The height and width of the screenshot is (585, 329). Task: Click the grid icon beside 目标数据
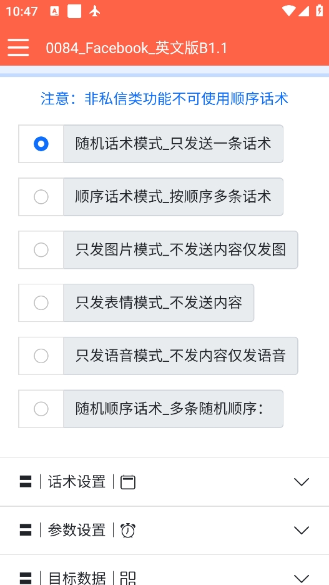tap(128, 578)
